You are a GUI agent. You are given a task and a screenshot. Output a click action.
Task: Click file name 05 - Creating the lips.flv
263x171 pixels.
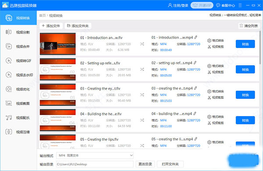tap(100, 139)
